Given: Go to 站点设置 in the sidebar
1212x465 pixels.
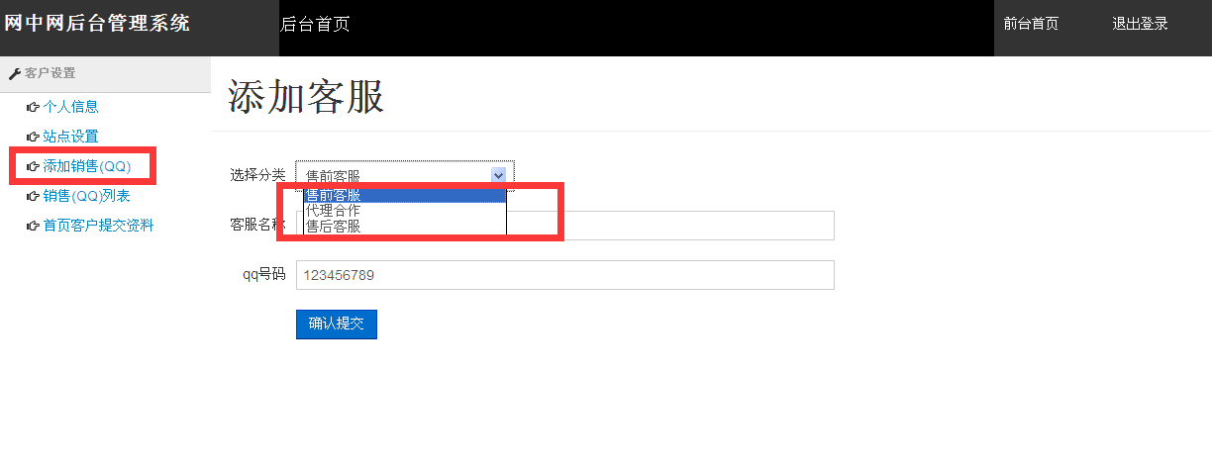Looking at the screenshot, I should click(70, 137).
